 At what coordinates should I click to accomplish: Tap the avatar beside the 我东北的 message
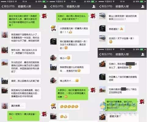pyautogui.click(x=5, y=50)
